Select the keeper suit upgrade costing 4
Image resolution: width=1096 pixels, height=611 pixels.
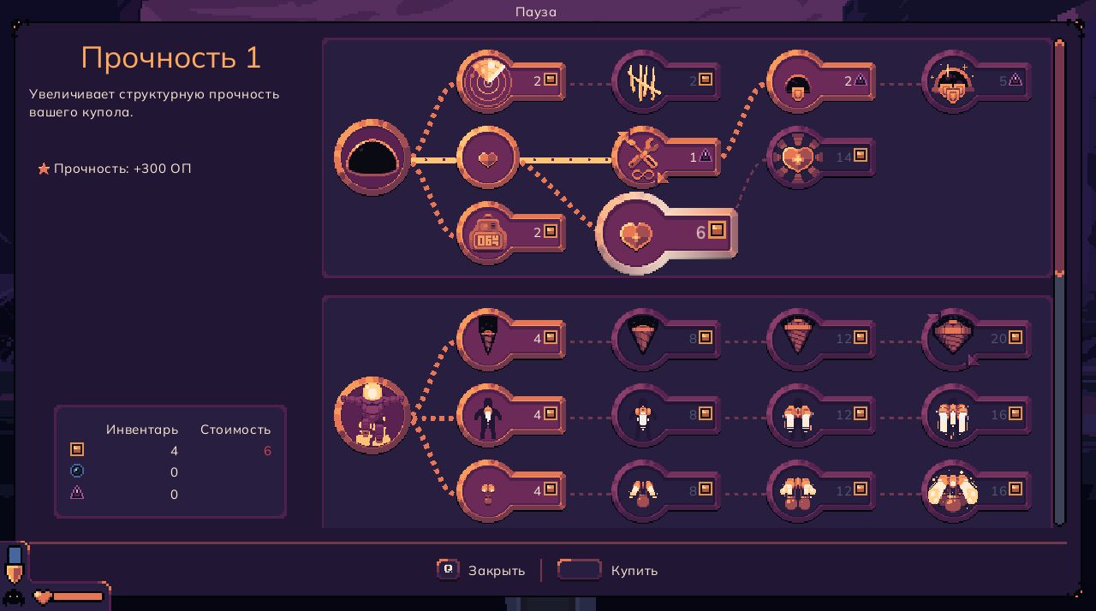[488, 415]
